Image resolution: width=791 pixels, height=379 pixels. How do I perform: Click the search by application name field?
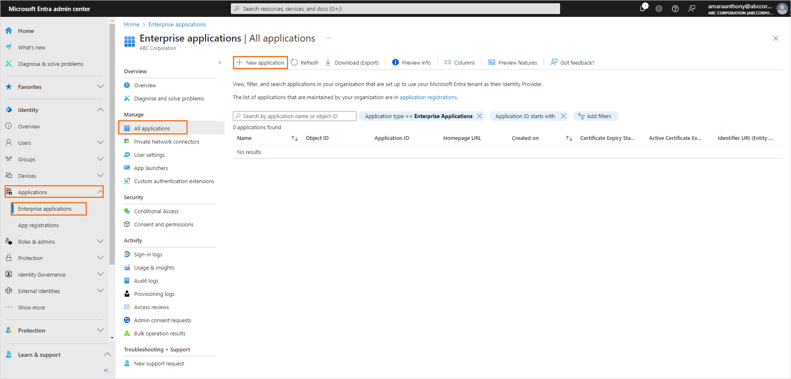click(295, 116)
